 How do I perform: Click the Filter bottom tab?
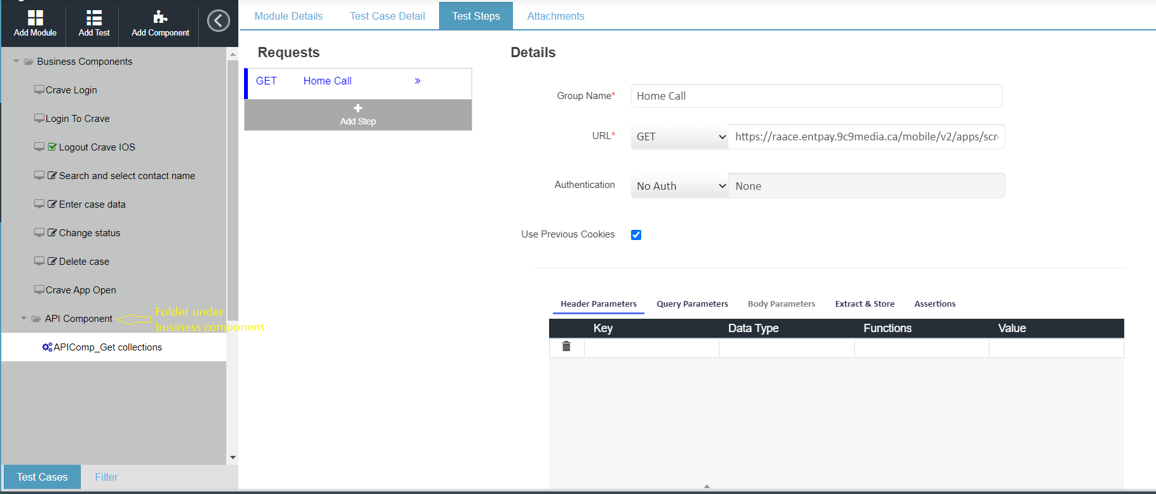point(107,477)
